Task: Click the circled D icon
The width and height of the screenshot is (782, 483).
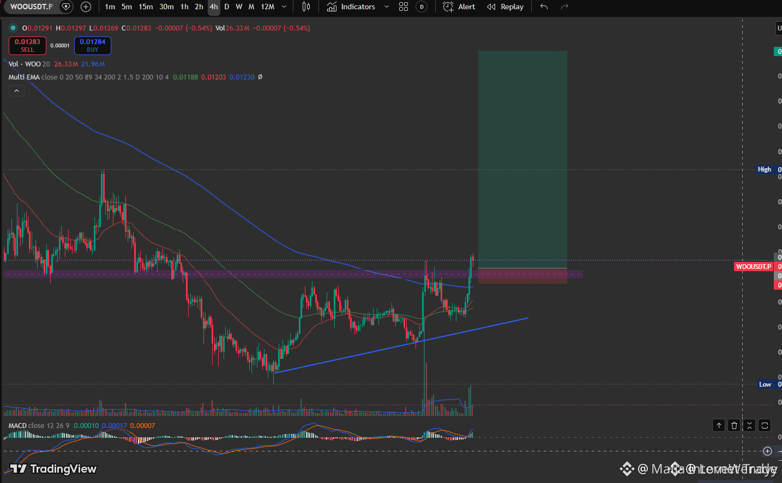Action: click(422, 7)
